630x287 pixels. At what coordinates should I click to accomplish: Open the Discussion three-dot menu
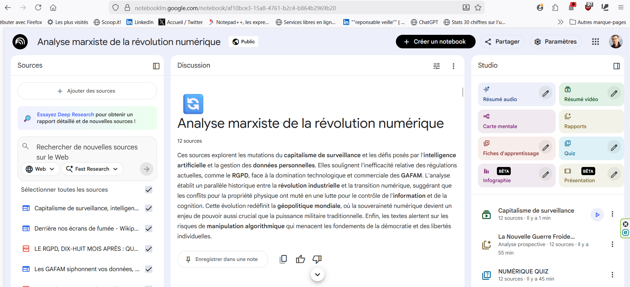pos(453,66)
